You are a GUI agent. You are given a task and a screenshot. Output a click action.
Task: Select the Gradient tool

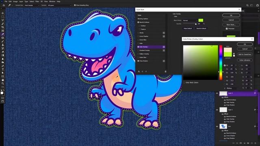(3, 55)
